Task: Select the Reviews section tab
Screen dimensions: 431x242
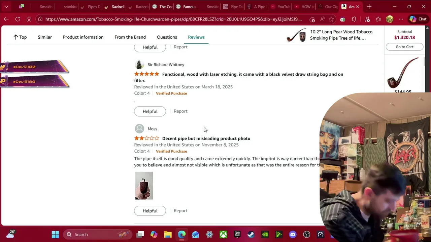Action: coord(196,37)
